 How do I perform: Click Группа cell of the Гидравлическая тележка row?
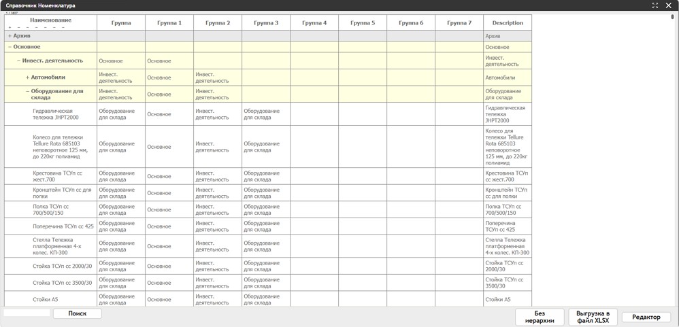pyautogui.click(x=121, y=114)
